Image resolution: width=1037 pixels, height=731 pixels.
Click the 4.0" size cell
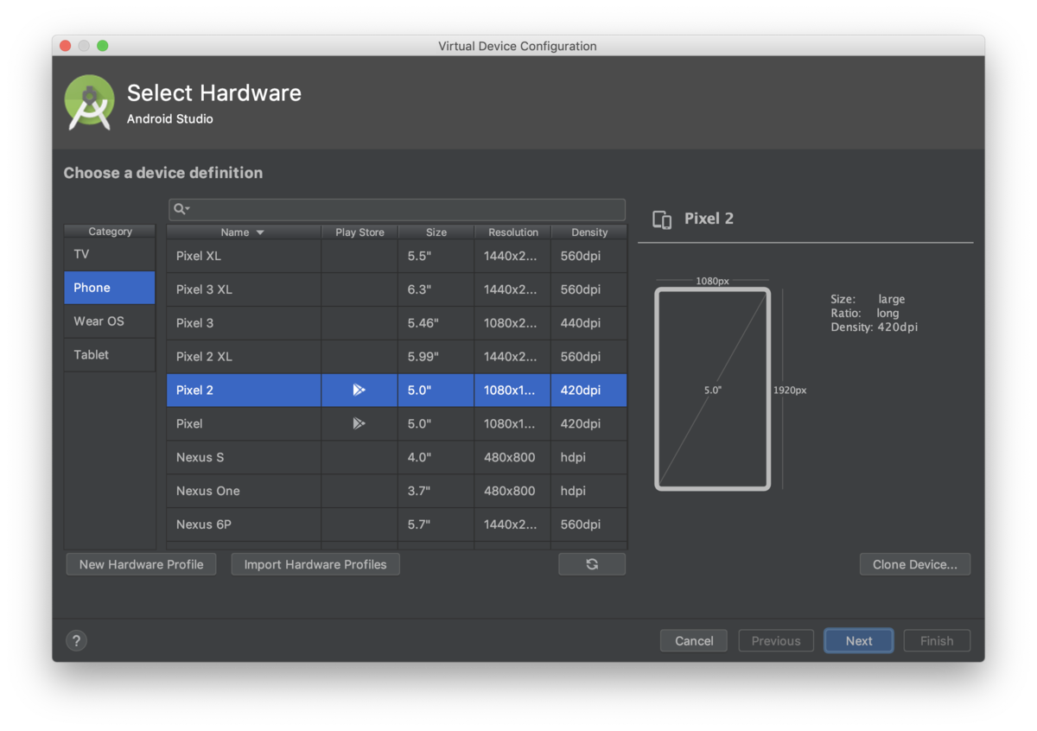click(x=436, y=457)
